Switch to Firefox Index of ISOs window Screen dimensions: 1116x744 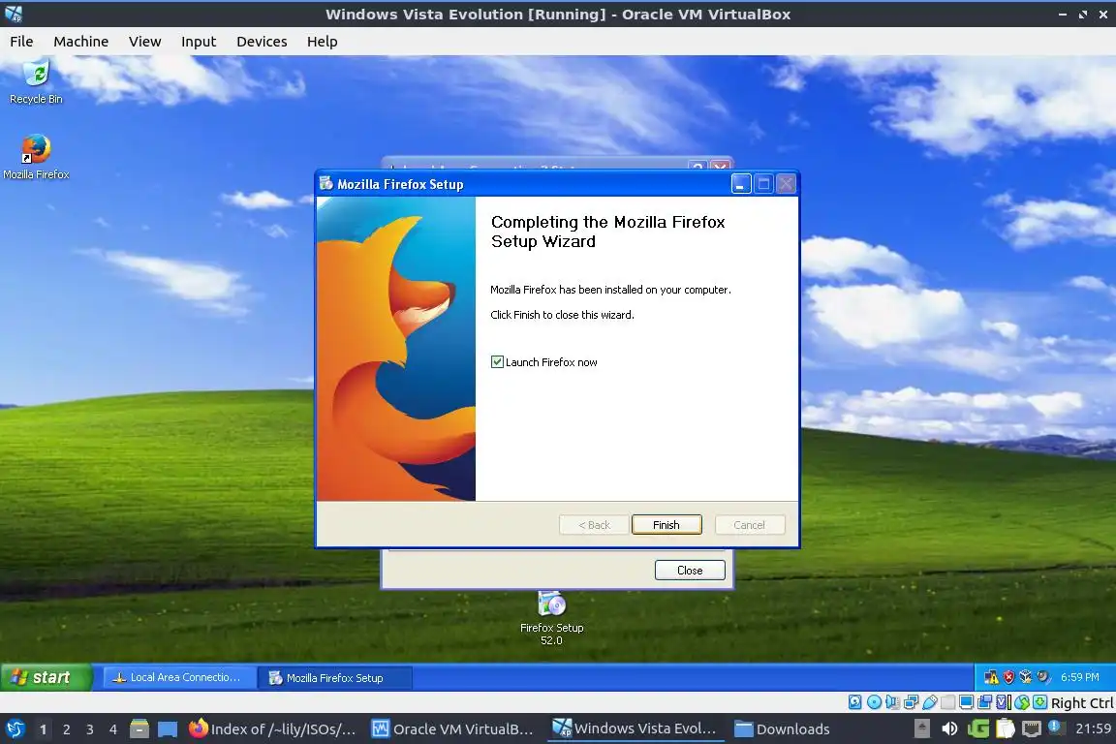pos(272,729)
